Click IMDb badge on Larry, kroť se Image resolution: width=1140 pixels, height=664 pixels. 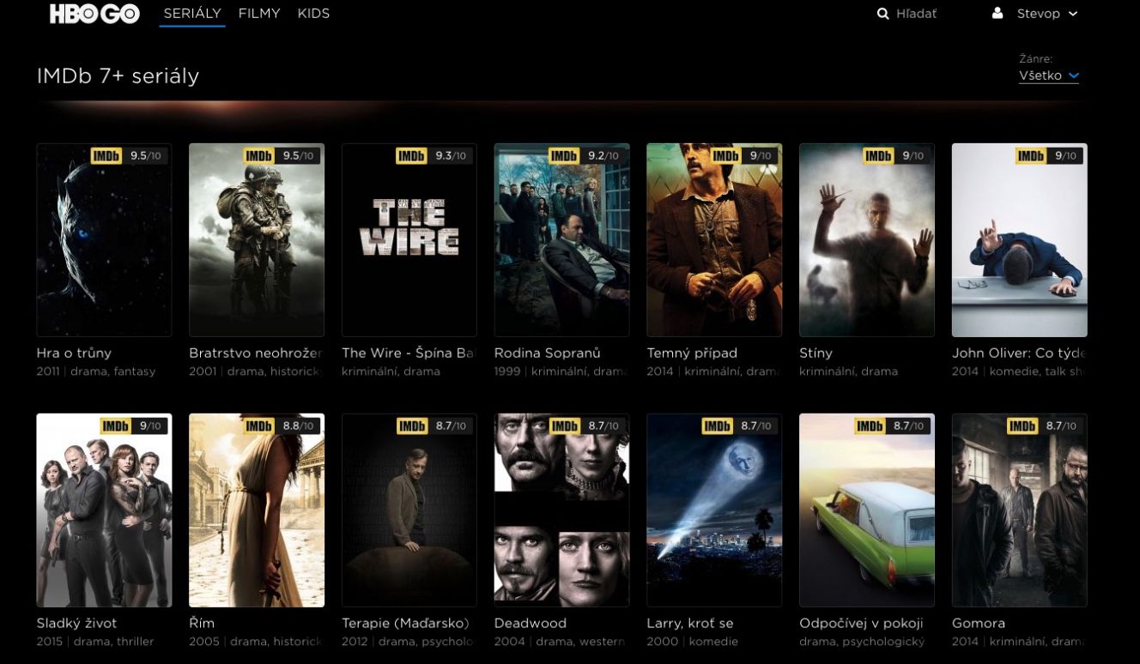tap(739, 426)
